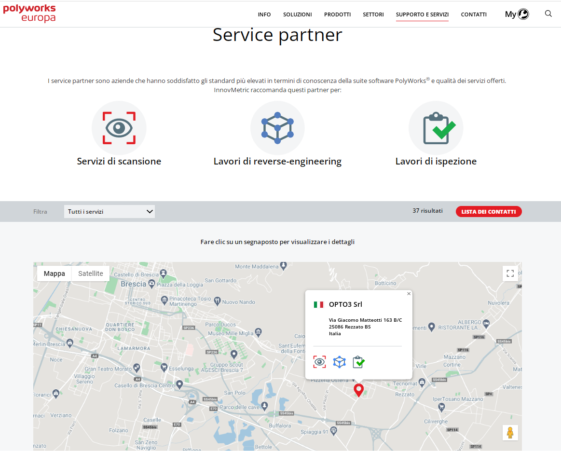
Task: Click the Italian flag in the OPTO3 popup
Action: click(x=318, y=304)
